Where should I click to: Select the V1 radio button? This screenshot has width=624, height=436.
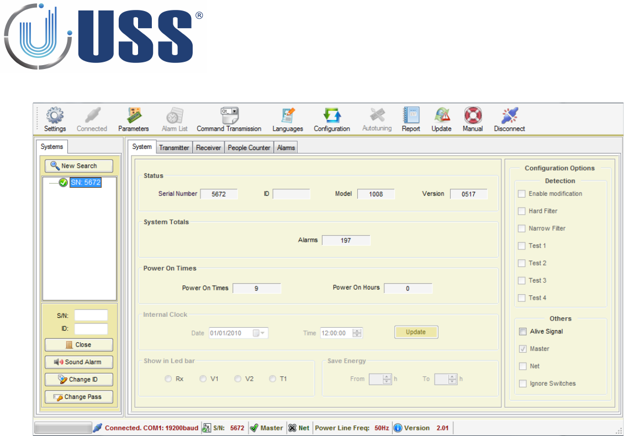pyautogui.click(x=203, y=379)
